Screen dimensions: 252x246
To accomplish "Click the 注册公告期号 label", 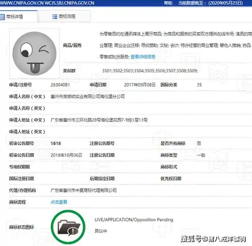I will (x=102, y=143).
